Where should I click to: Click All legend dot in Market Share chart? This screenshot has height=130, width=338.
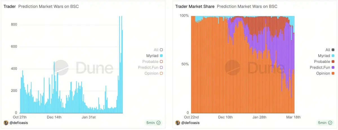[x=333, y=50]
